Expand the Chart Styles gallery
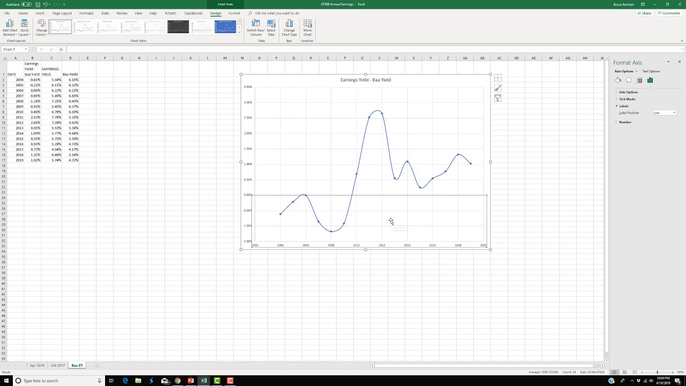This screenshot has height=386, width=686. (239, 32)
